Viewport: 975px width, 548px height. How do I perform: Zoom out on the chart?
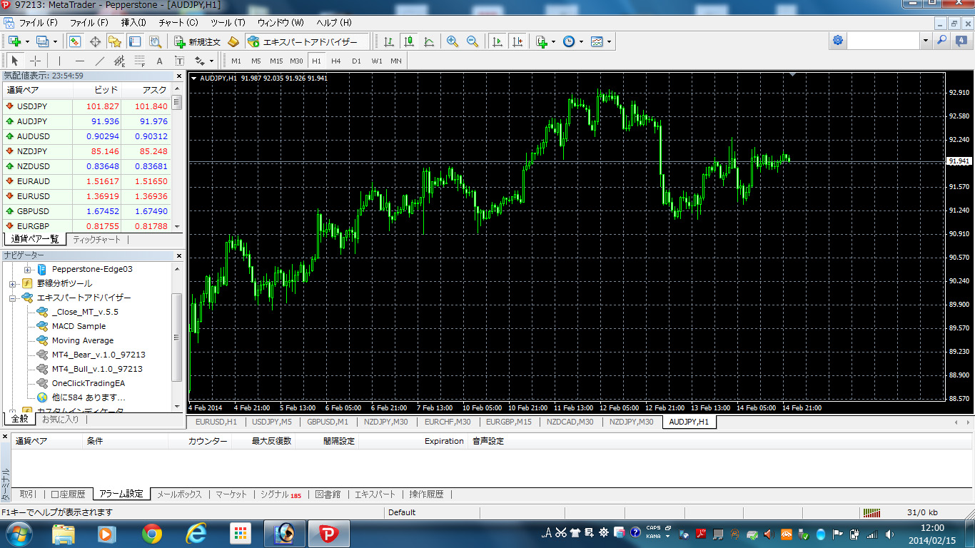pos(472,41)
